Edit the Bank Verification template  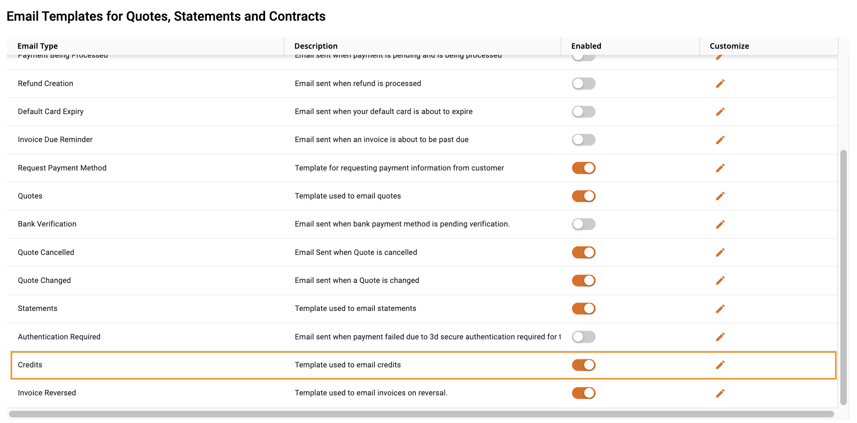click(720, 224)
